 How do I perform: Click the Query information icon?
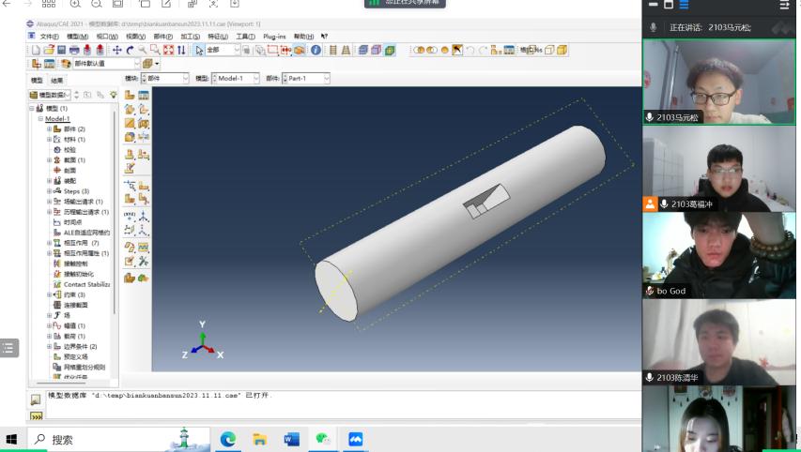[x=316, y=50]
